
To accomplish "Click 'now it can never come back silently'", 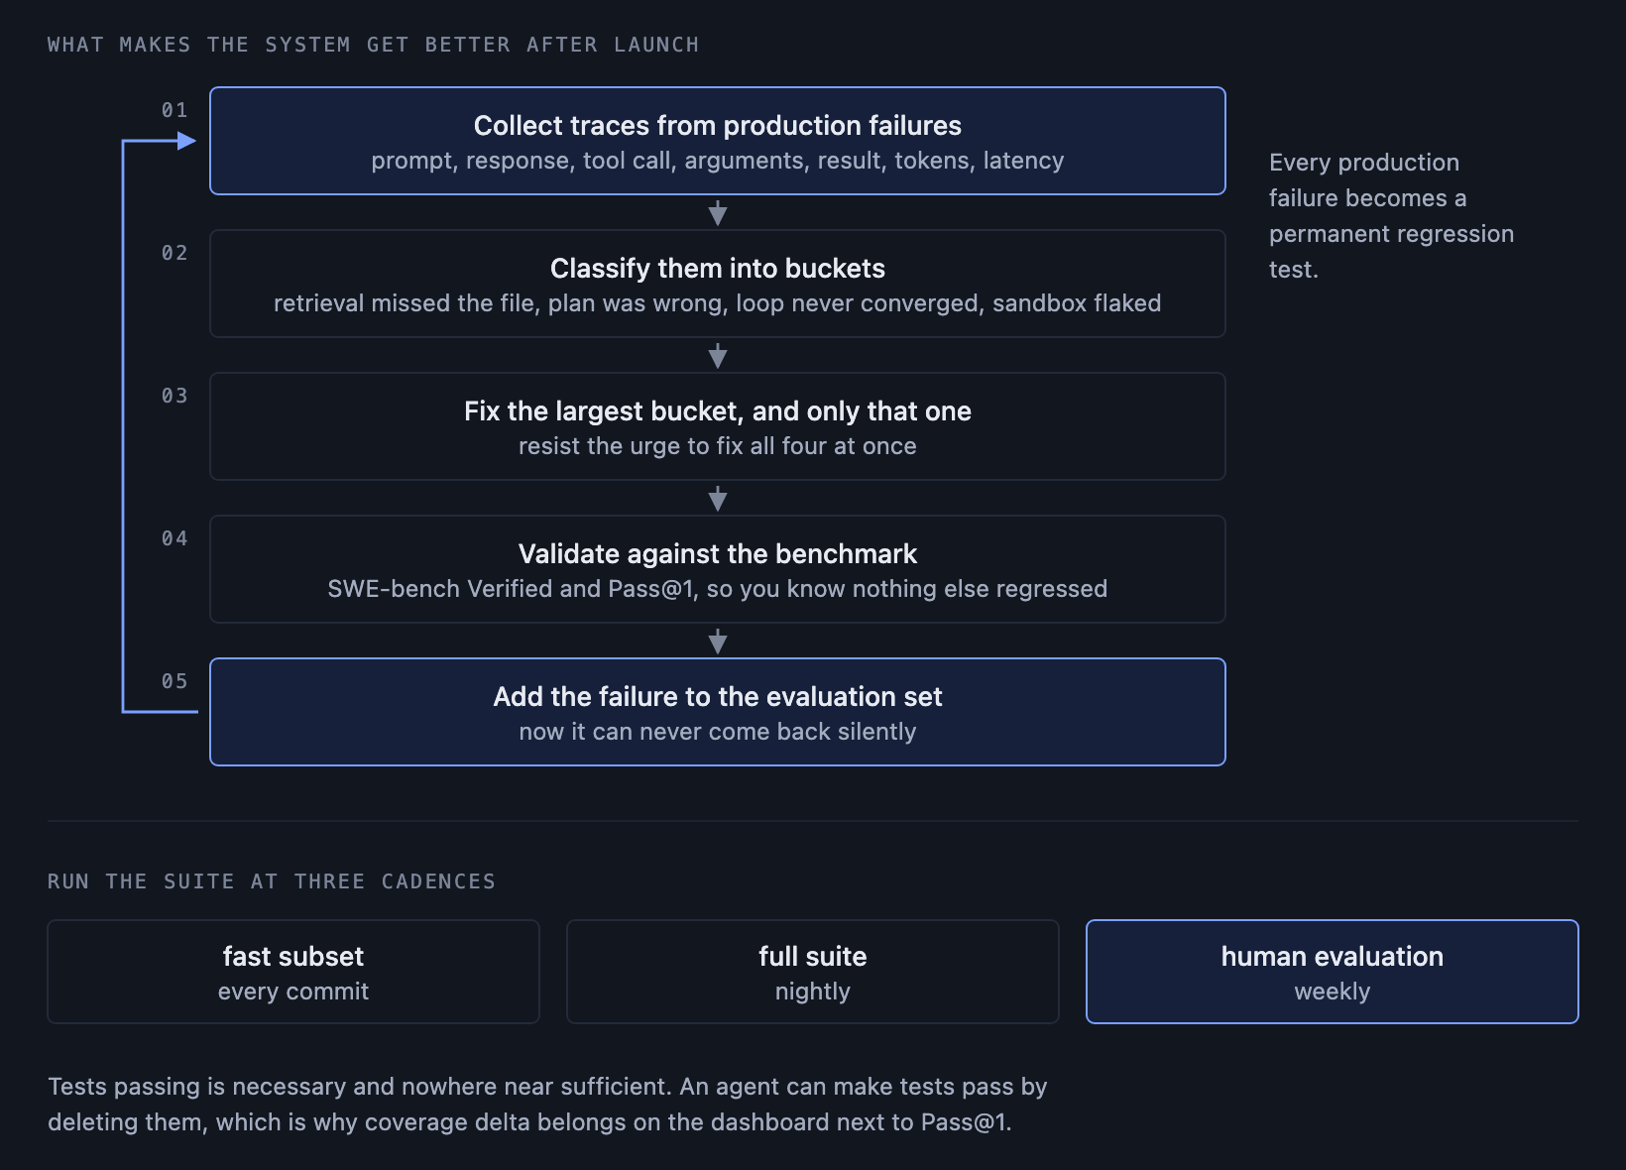I will click(x=718, y=732).
